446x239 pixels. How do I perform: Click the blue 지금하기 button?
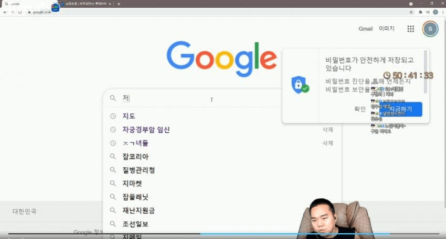(x=400, y=109)
